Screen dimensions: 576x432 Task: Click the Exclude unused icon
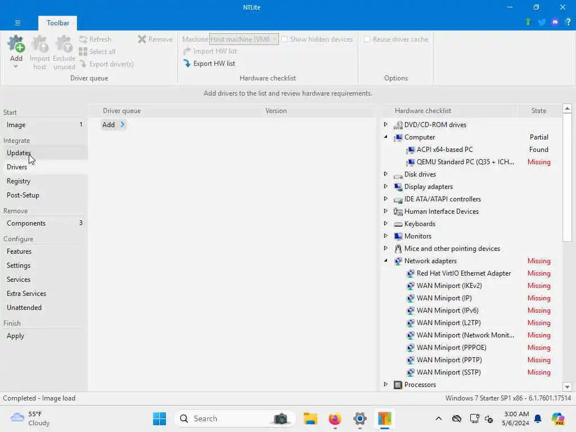[x=64, y=44]
